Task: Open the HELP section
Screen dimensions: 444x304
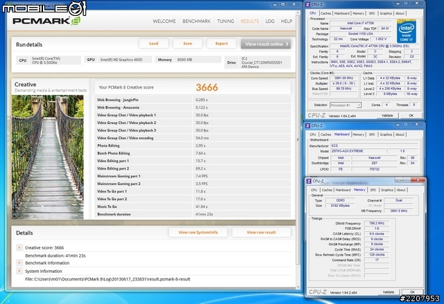Action: (287, 21)
